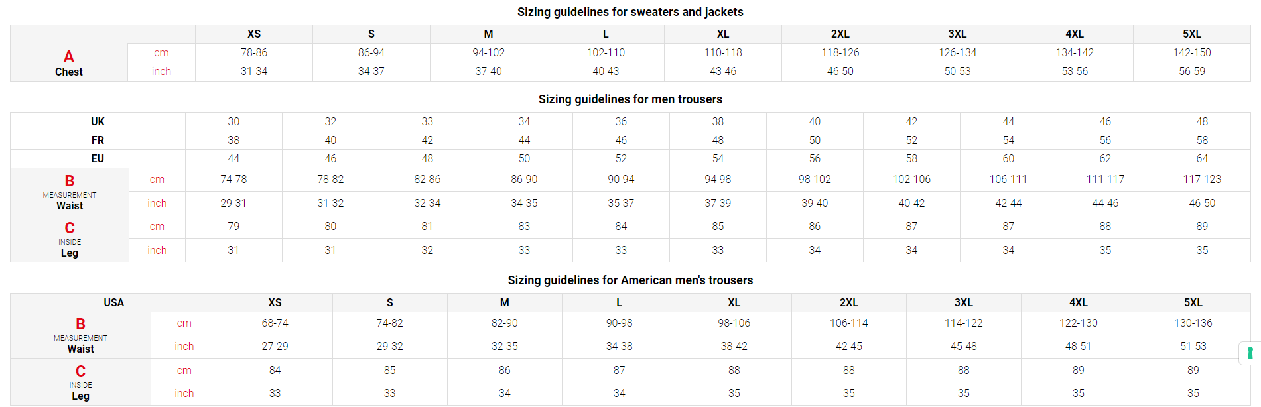This screenshot has height=407, width=1261.
Task: Click the Sizing guidelines for sweaters and jackets heading
Action: click(x=630, y=12)
